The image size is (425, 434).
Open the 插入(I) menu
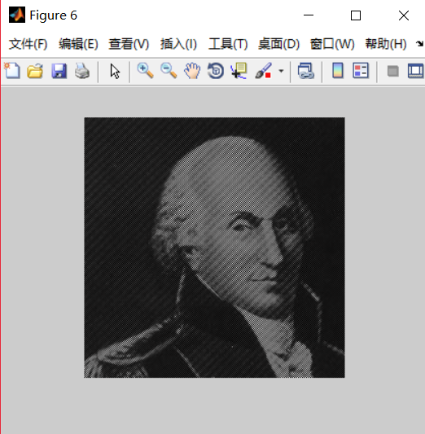[178, 44]
